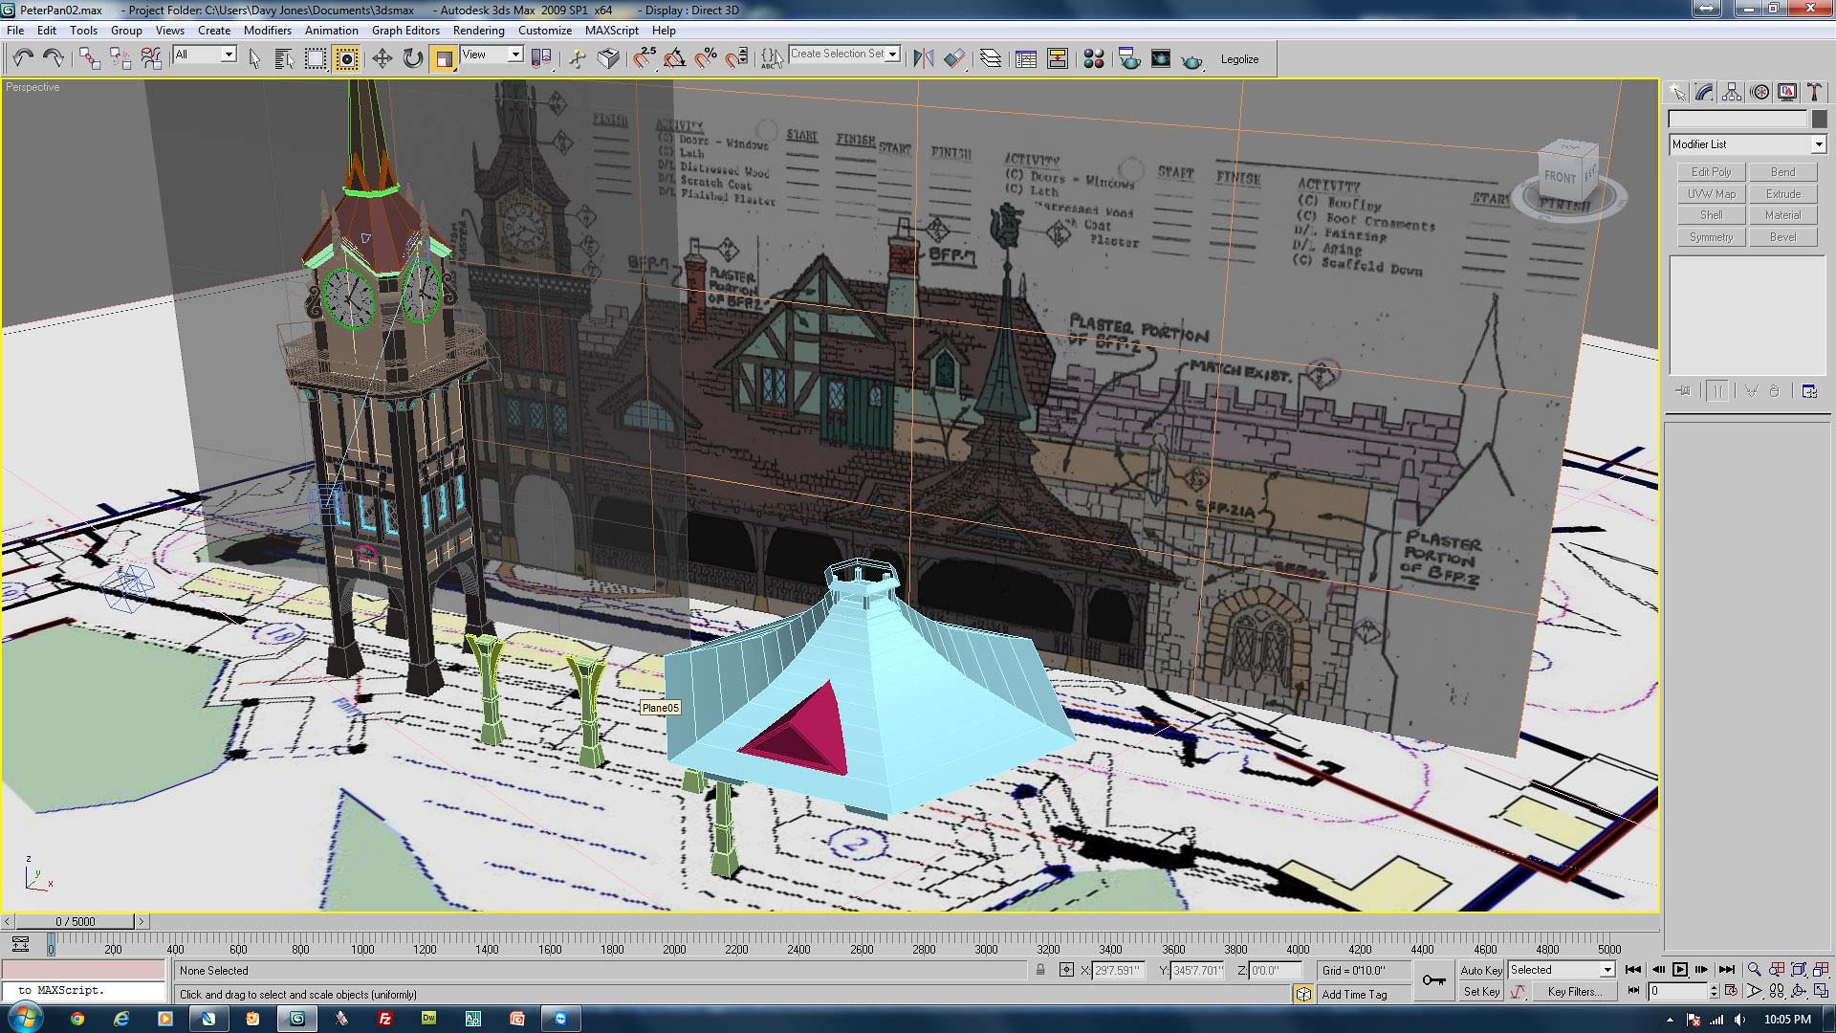
Task: Activate the Select and Rotate tool
Action: click(412, 59)
